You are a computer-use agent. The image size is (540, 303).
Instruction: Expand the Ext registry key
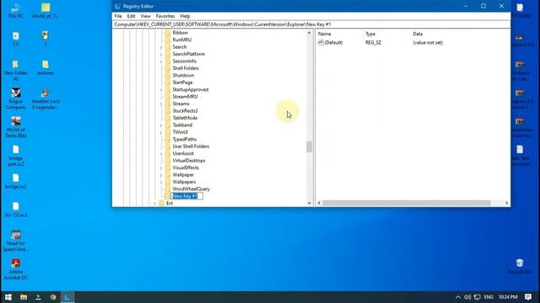click(154, 204)
